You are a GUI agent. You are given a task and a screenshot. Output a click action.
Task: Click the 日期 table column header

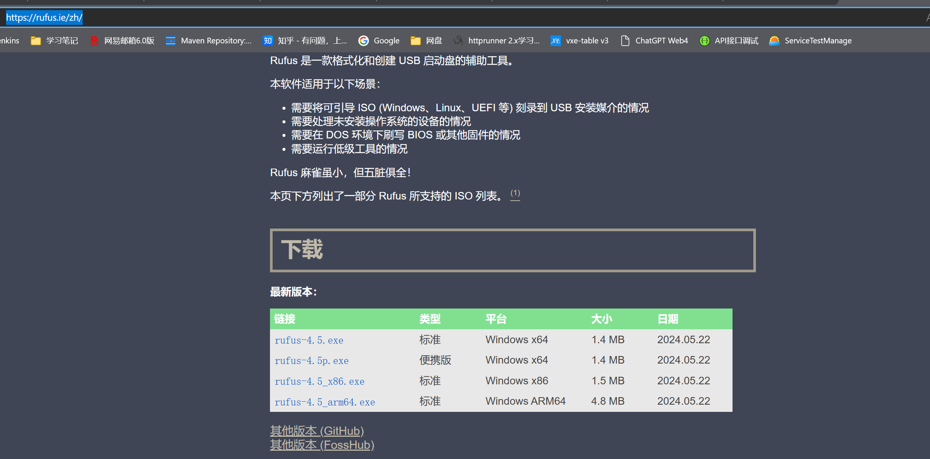point(668,319)
